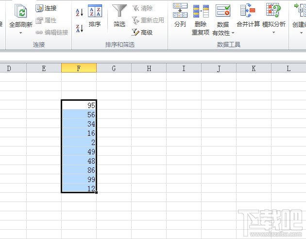Click the cell containing 95
The image size is (306, 239).
79,105
